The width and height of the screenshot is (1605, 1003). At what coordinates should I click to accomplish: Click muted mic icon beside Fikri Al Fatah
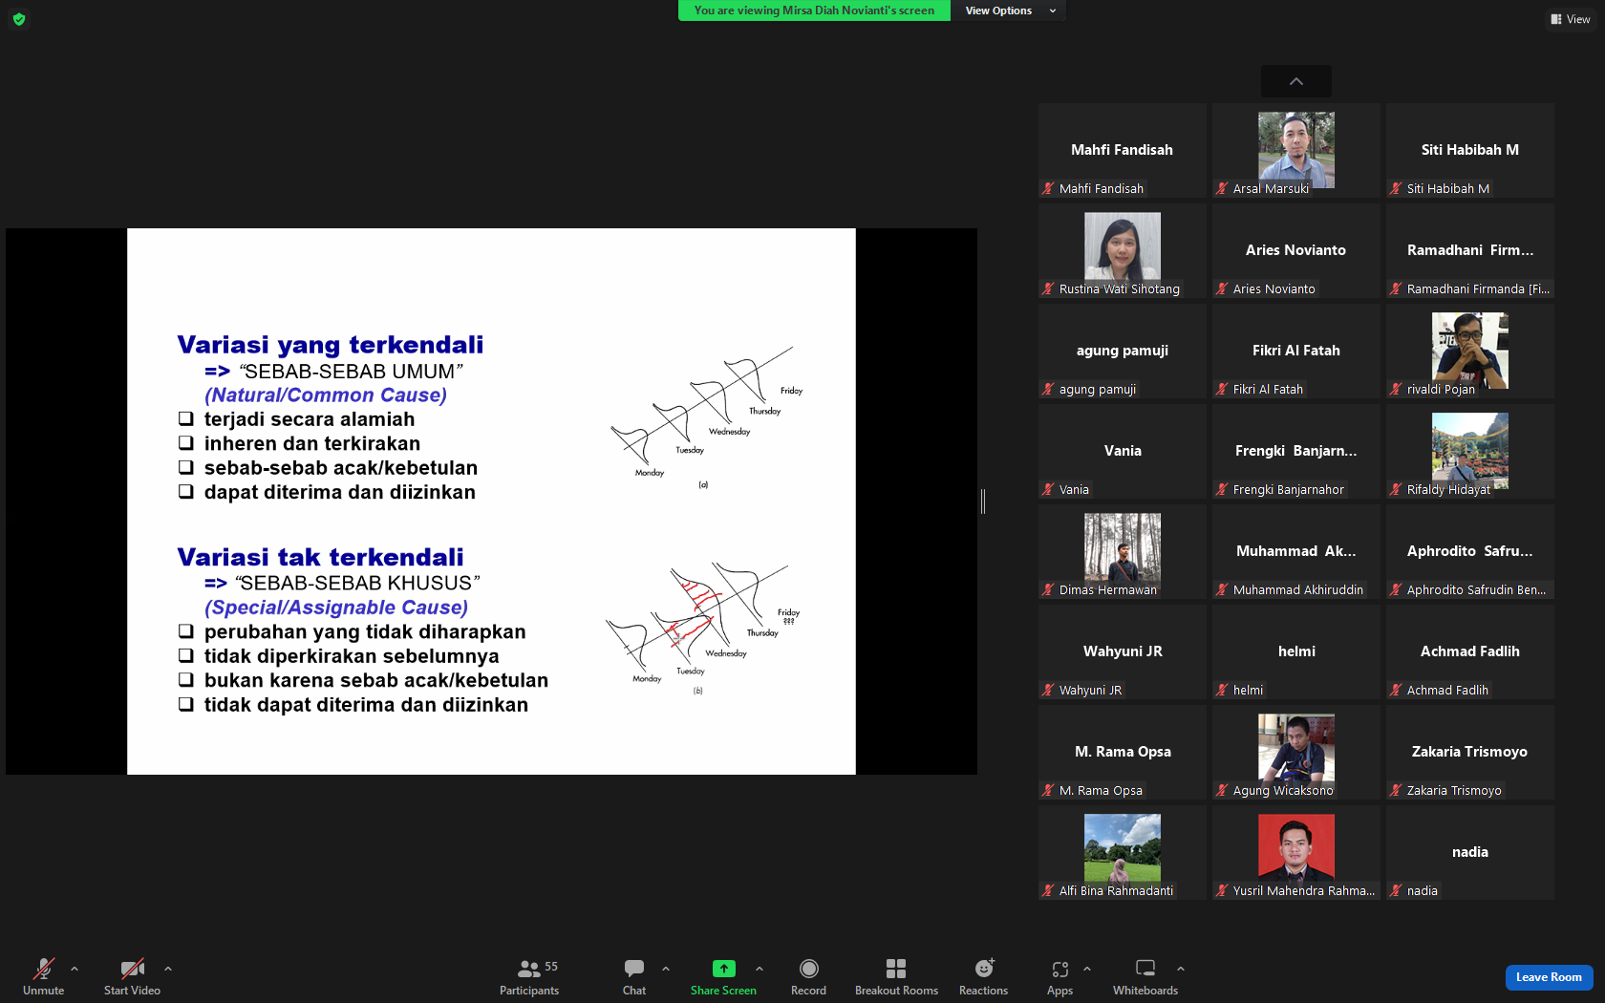pyautogui.click(x=1223, y=390)
